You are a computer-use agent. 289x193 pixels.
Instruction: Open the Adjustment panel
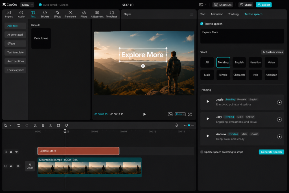coord(97,14)
